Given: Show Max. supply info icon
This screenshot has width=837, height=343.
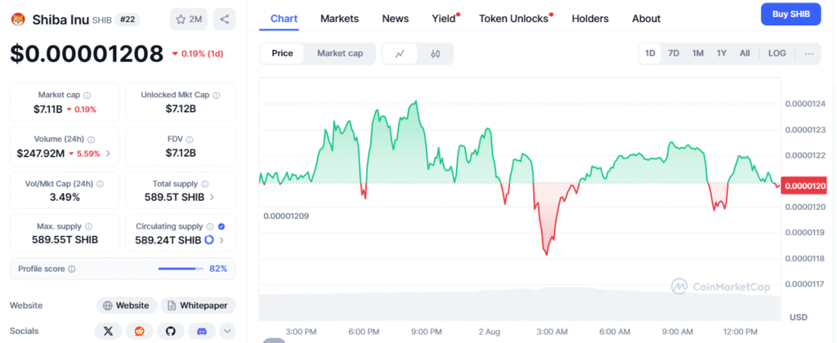Looking at the screenshot, I should (x=88, y=226).
